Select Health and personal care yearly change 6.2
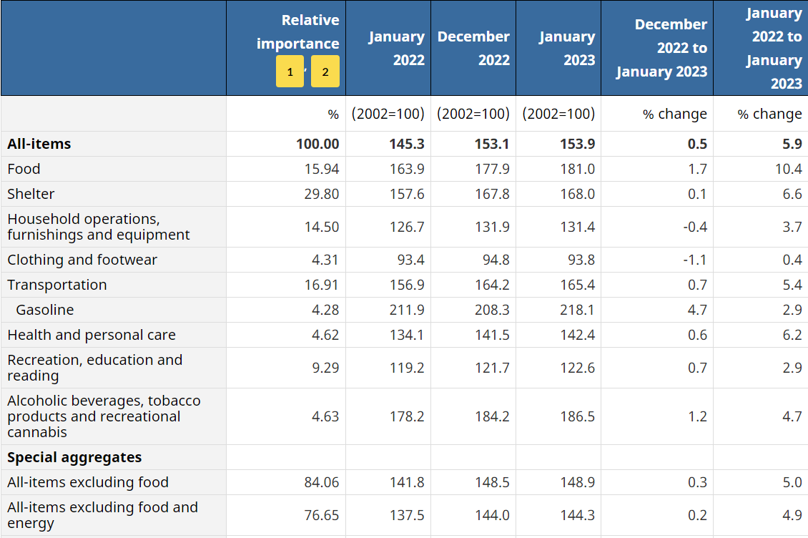 click(792, 336)
